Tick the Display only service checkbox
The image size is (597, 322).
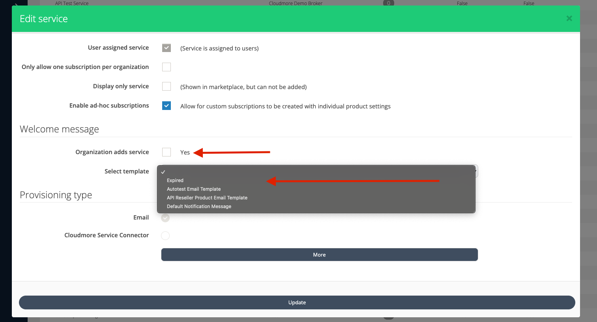coord(167,86)
